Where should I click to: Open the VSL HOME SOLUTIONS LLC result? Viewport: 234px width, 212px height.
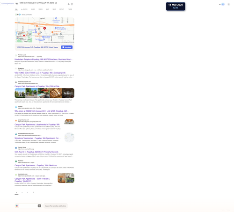click(x=40, y=73)
